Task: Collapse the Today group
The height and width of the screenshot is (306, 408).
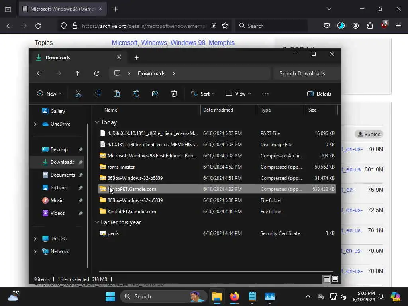Action: tap(97, 122)
